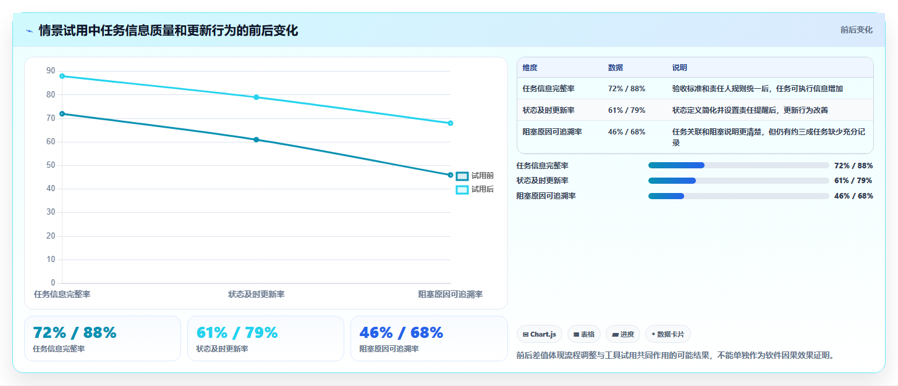This screenshot has width=898, height=386.
Task: Toggle the 试用后 legend swatch
Action: coord(462,190)
